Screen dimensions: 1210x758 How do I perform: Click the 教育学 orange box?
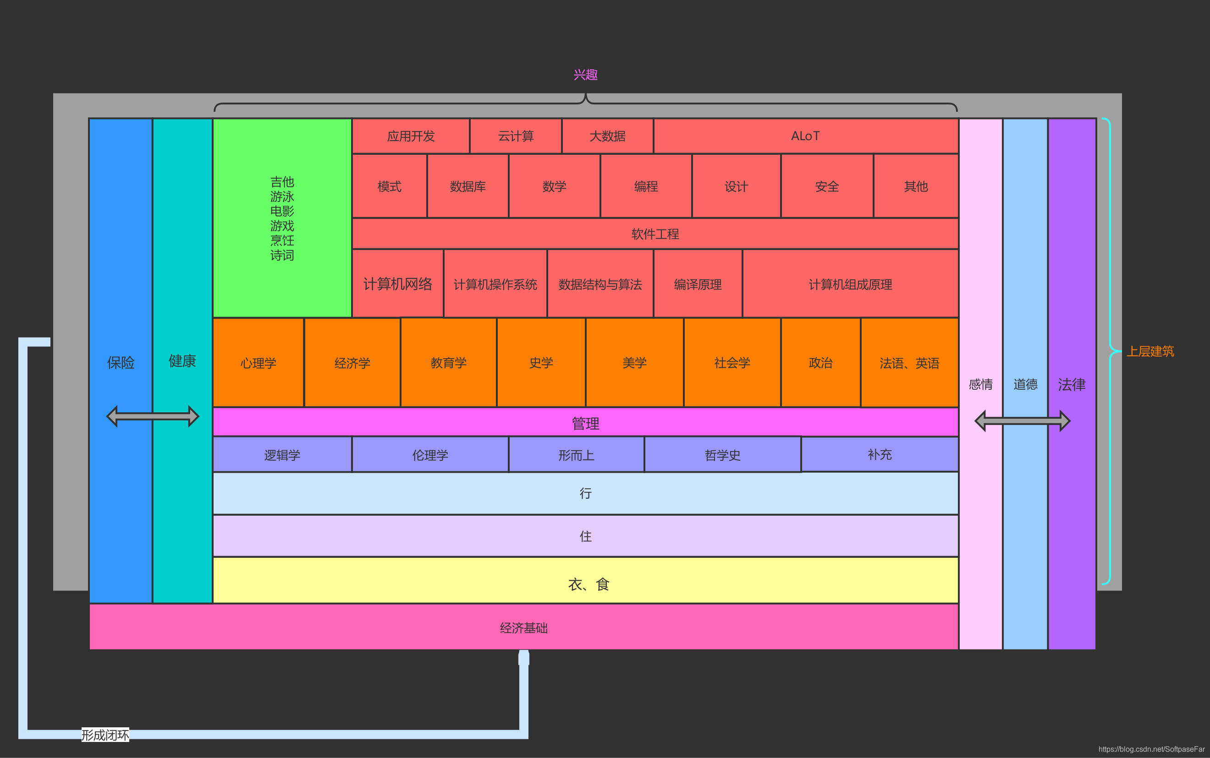(x=449, y=362)
